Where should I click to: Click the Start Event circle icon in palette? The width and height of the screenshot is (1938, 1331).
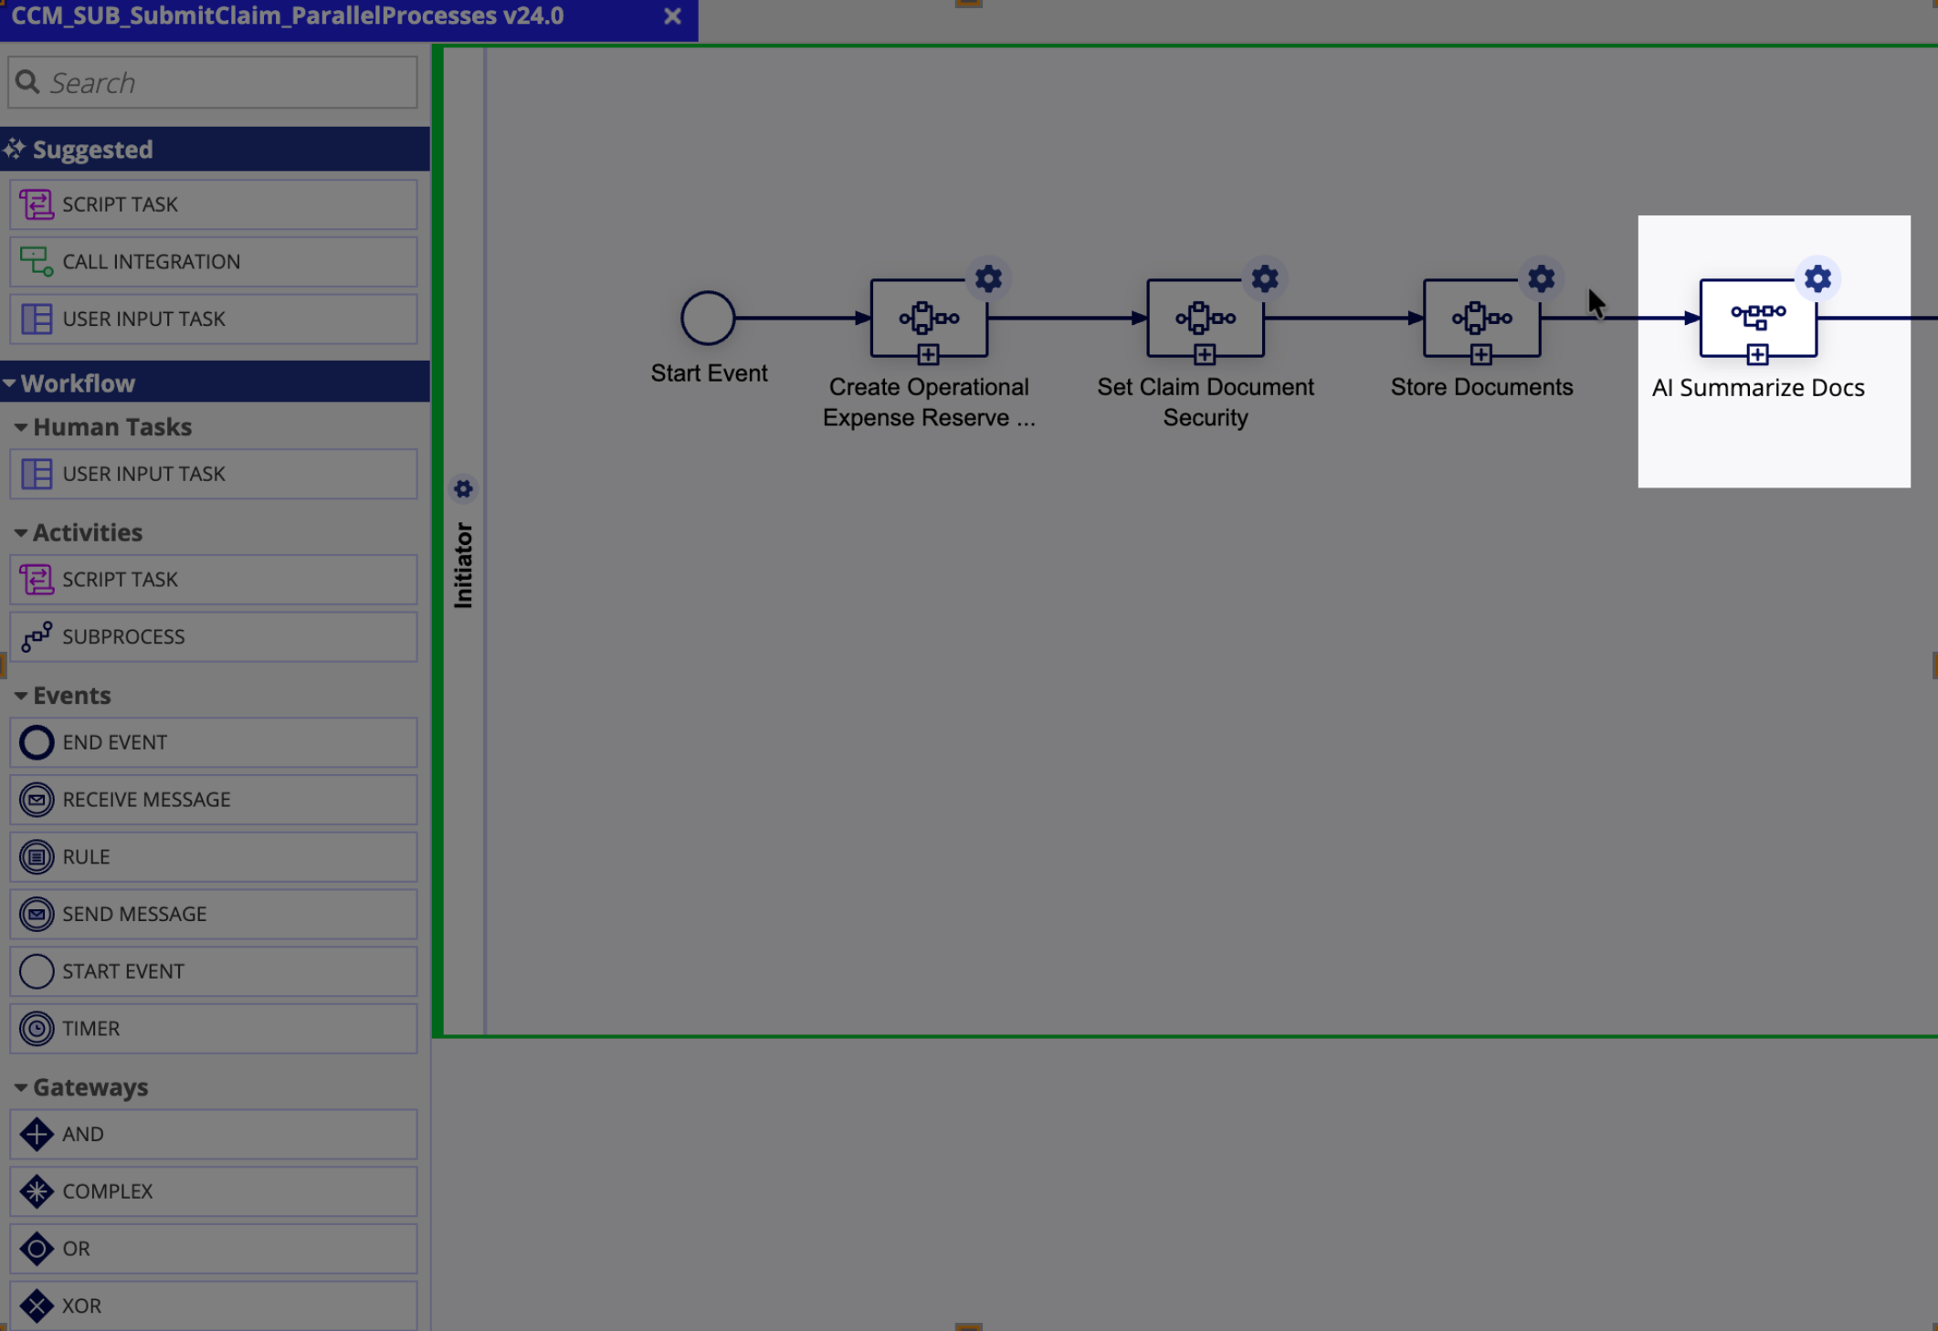[37, 971]
